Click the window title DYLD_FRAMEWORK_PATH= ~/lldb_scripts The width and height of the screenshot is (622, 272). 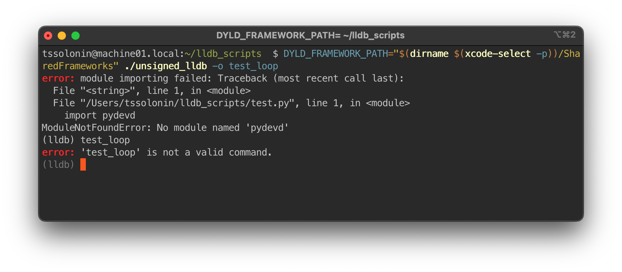point(310,35)
